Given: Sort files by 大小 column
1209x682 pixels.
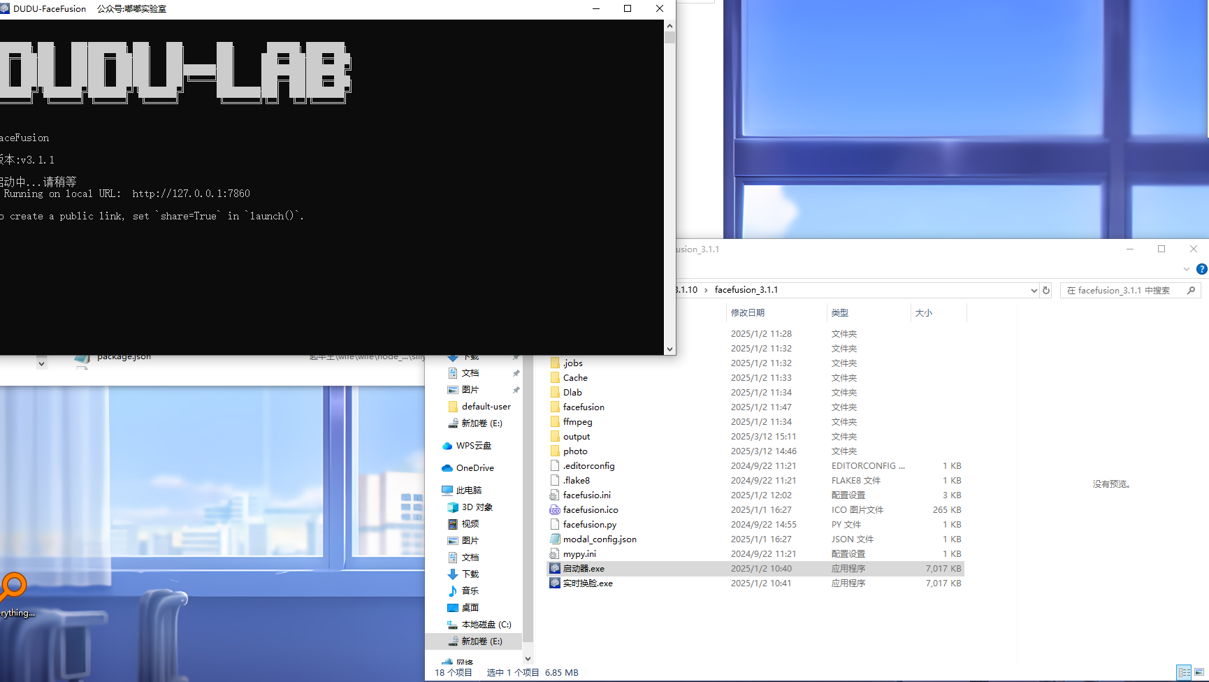Looking at the screenshot, I should coord(924,312).
